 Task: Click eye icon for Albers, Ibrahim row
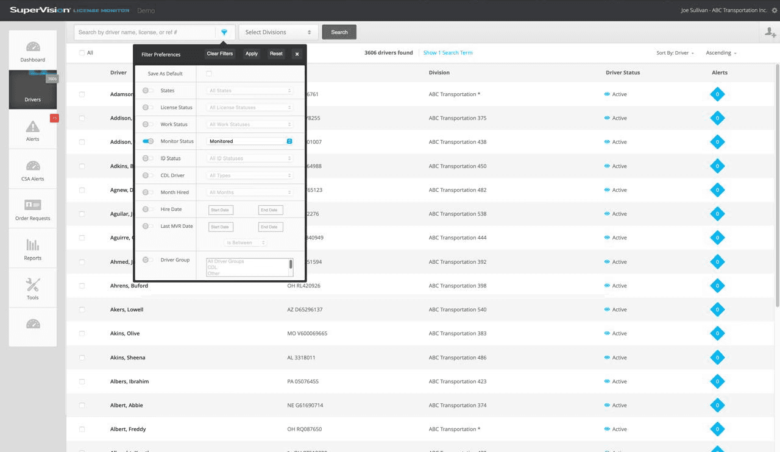click(607, 381)
